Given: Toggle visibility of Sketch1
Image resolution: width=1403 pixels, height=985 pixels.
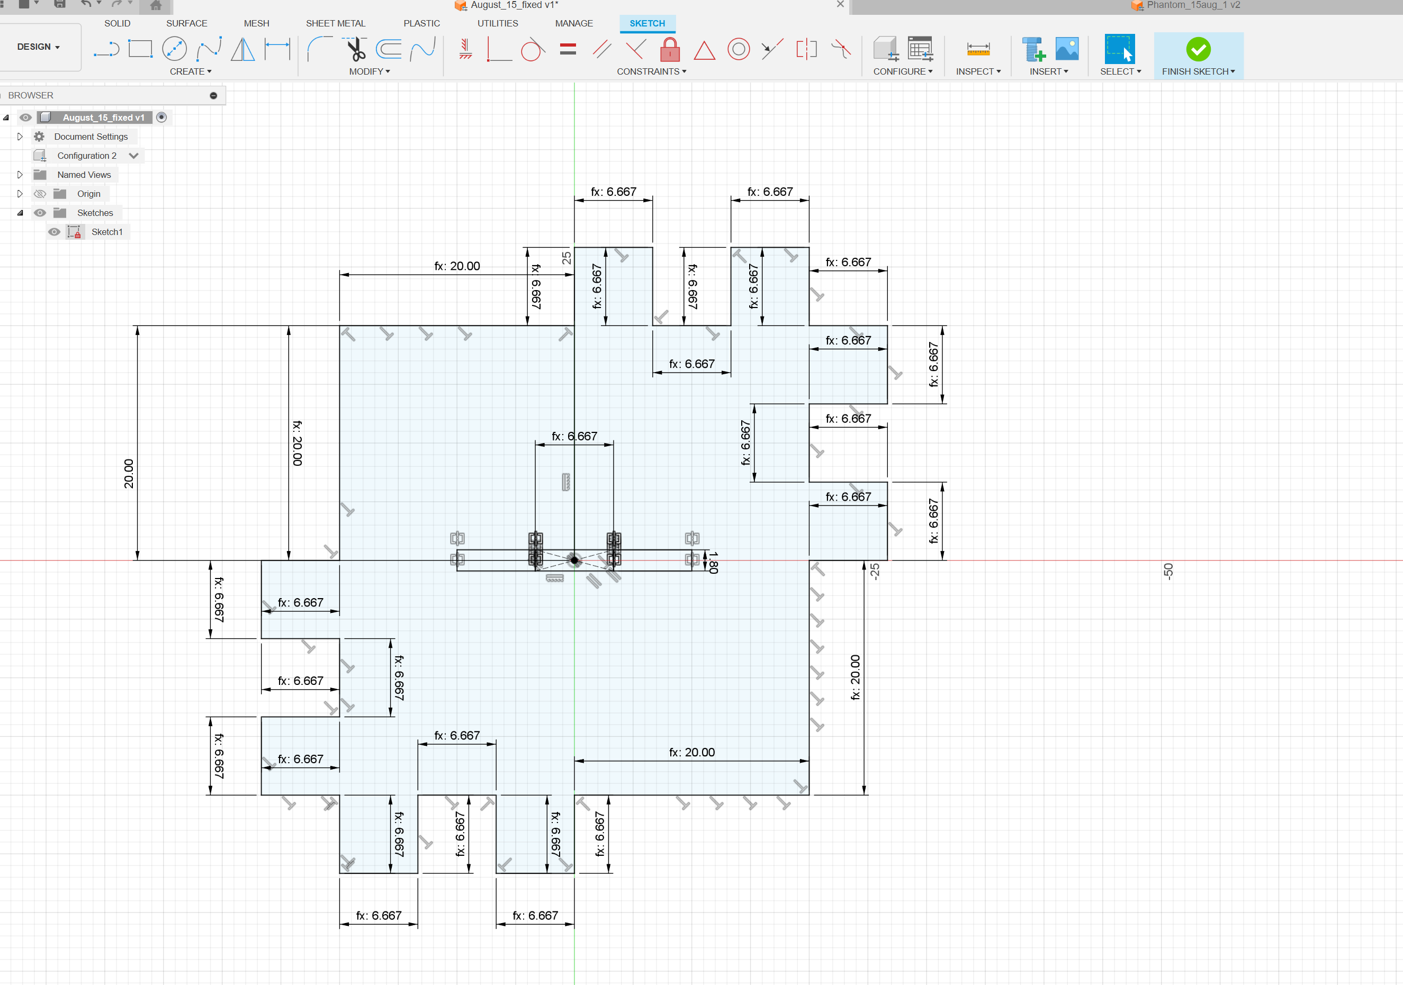Looking at the screenshot, I should [x=55, y=232].
